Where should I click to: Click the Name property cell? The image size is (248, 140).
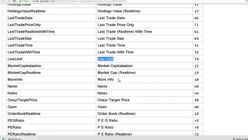(51, 86)
